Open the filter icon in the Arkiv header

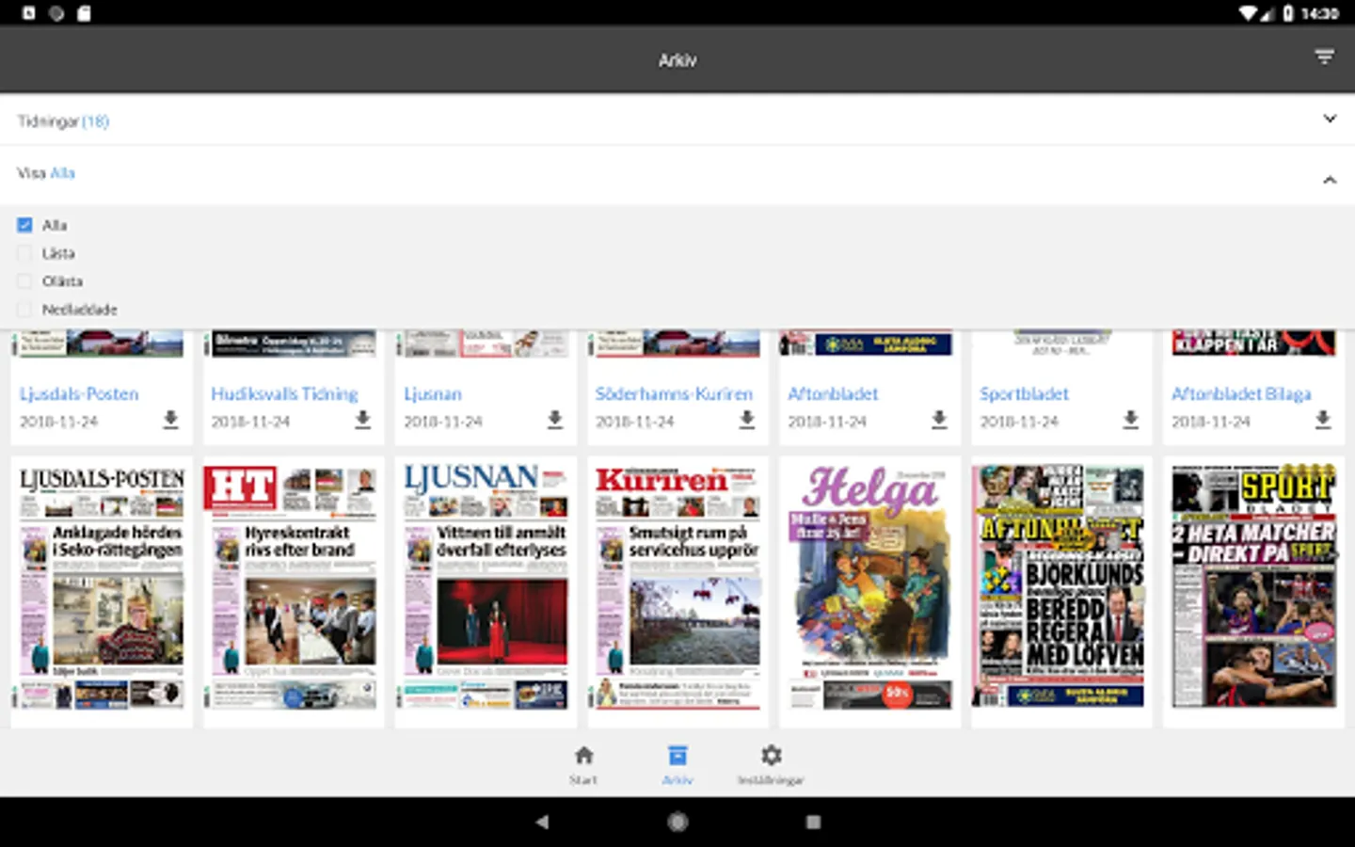[1324, 57]
